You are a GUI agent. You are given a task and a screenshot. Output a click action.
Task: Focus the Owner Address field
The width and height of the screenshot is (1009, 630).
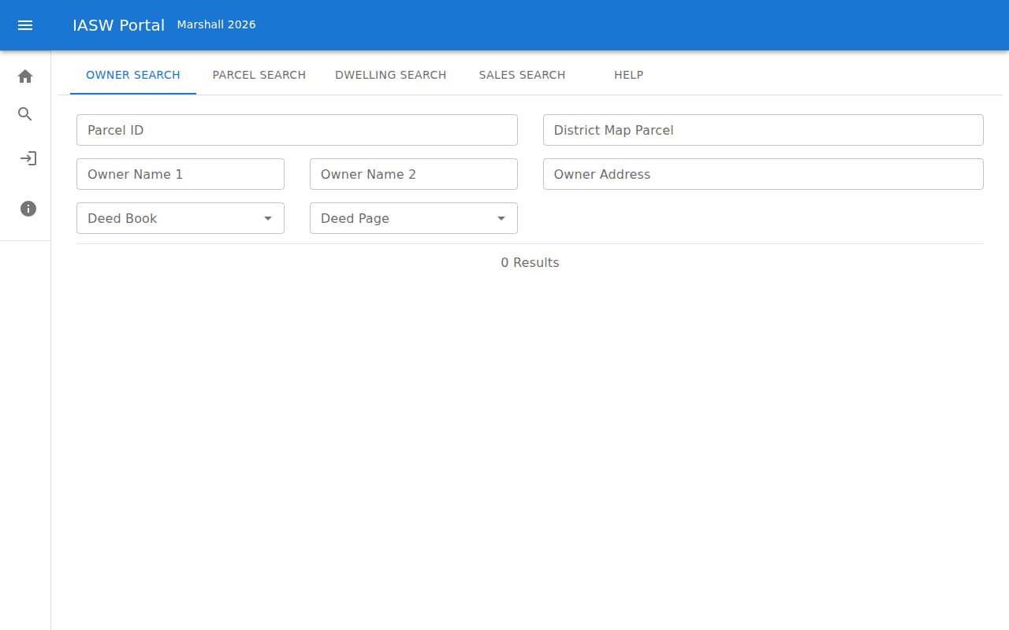pyautogui.click(x=763, y=174)
